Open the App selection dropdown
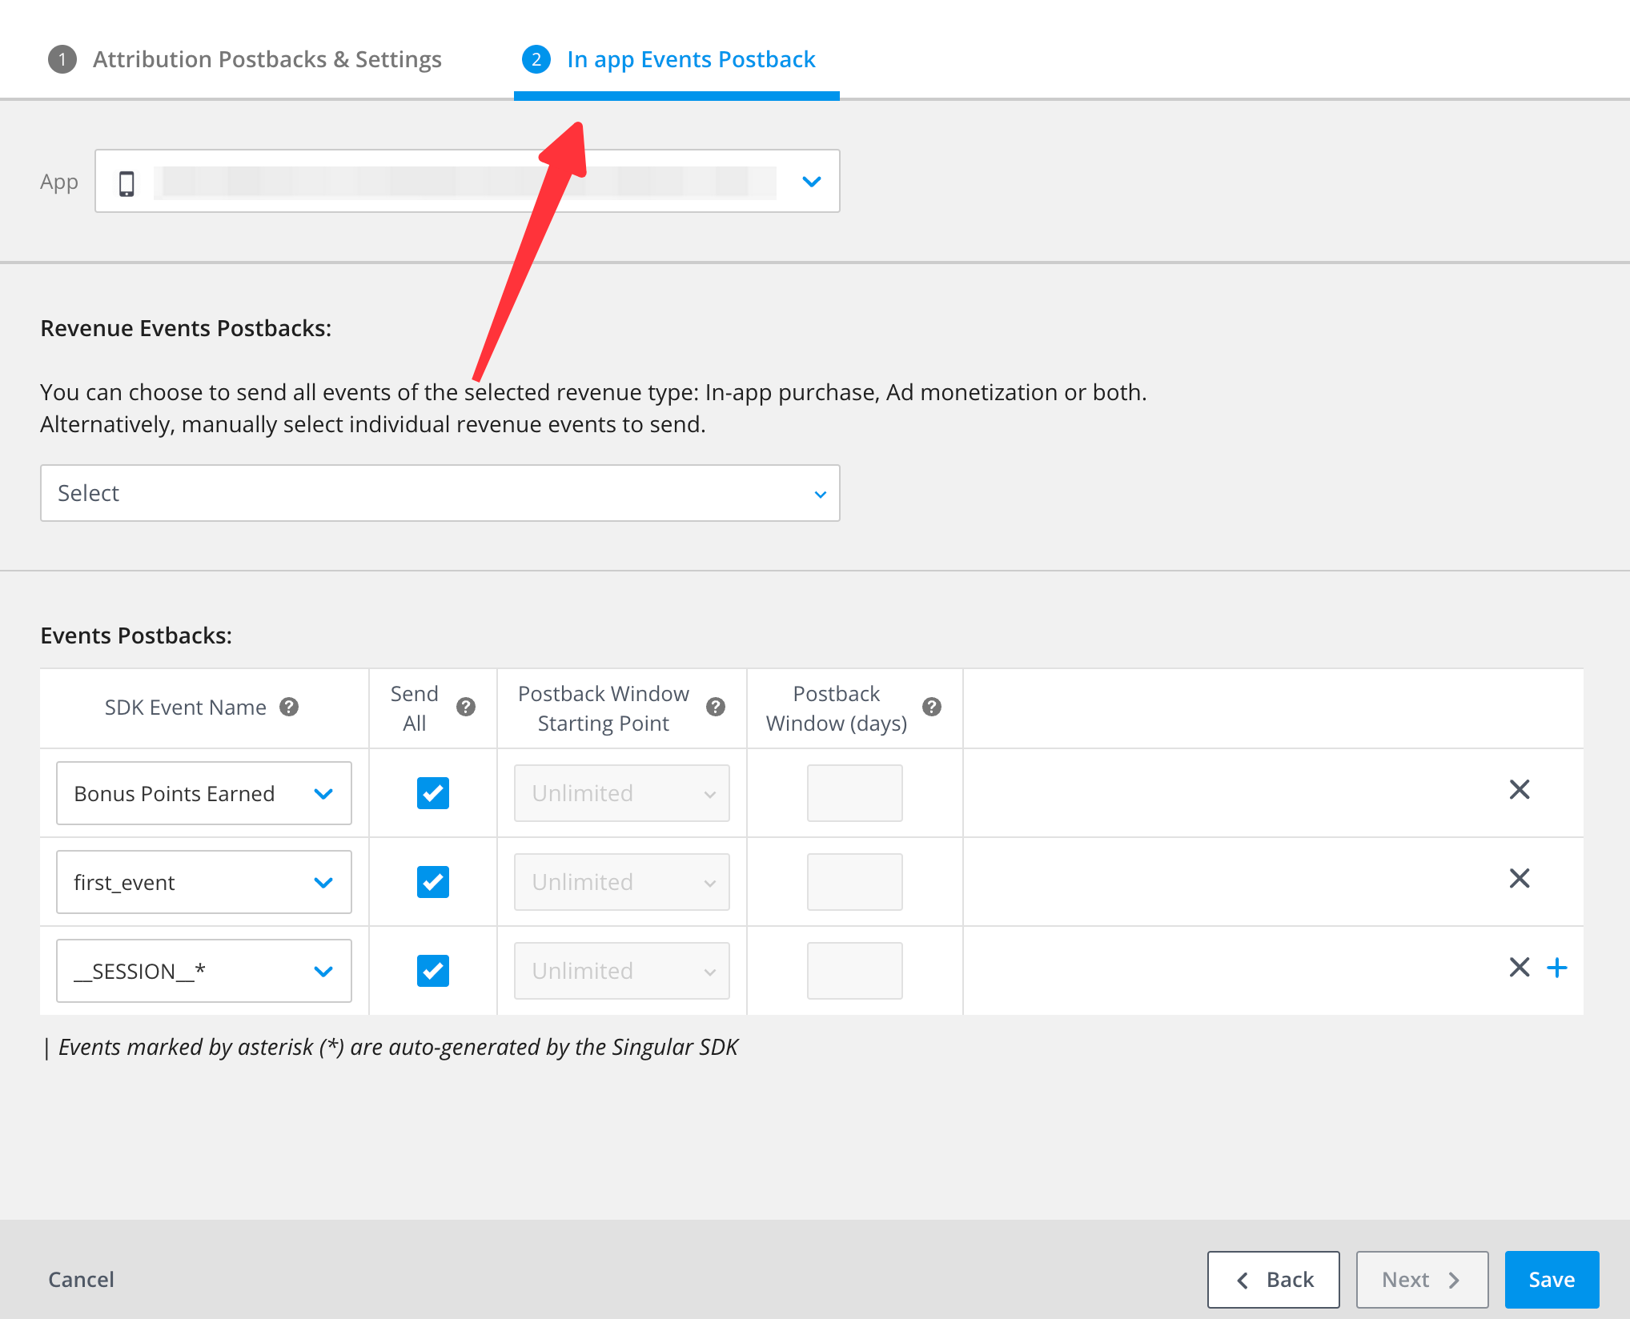 [x=468, y=181]
